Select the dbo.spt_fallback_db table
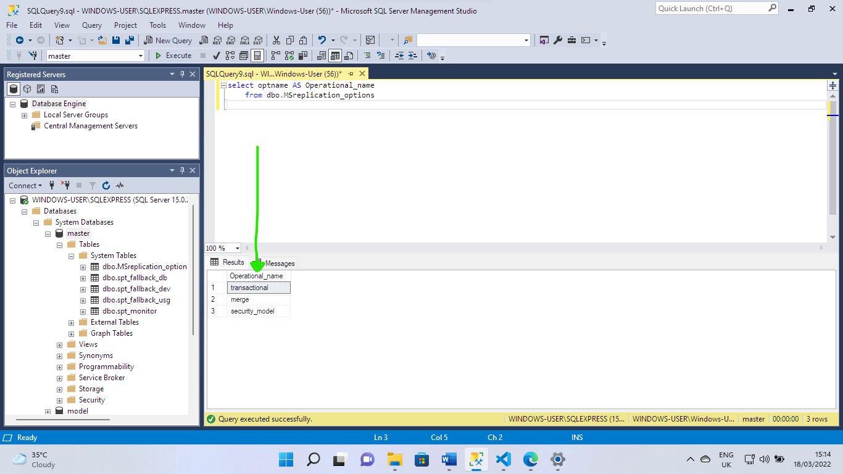843x474 pixels. [x=135, y=278]
